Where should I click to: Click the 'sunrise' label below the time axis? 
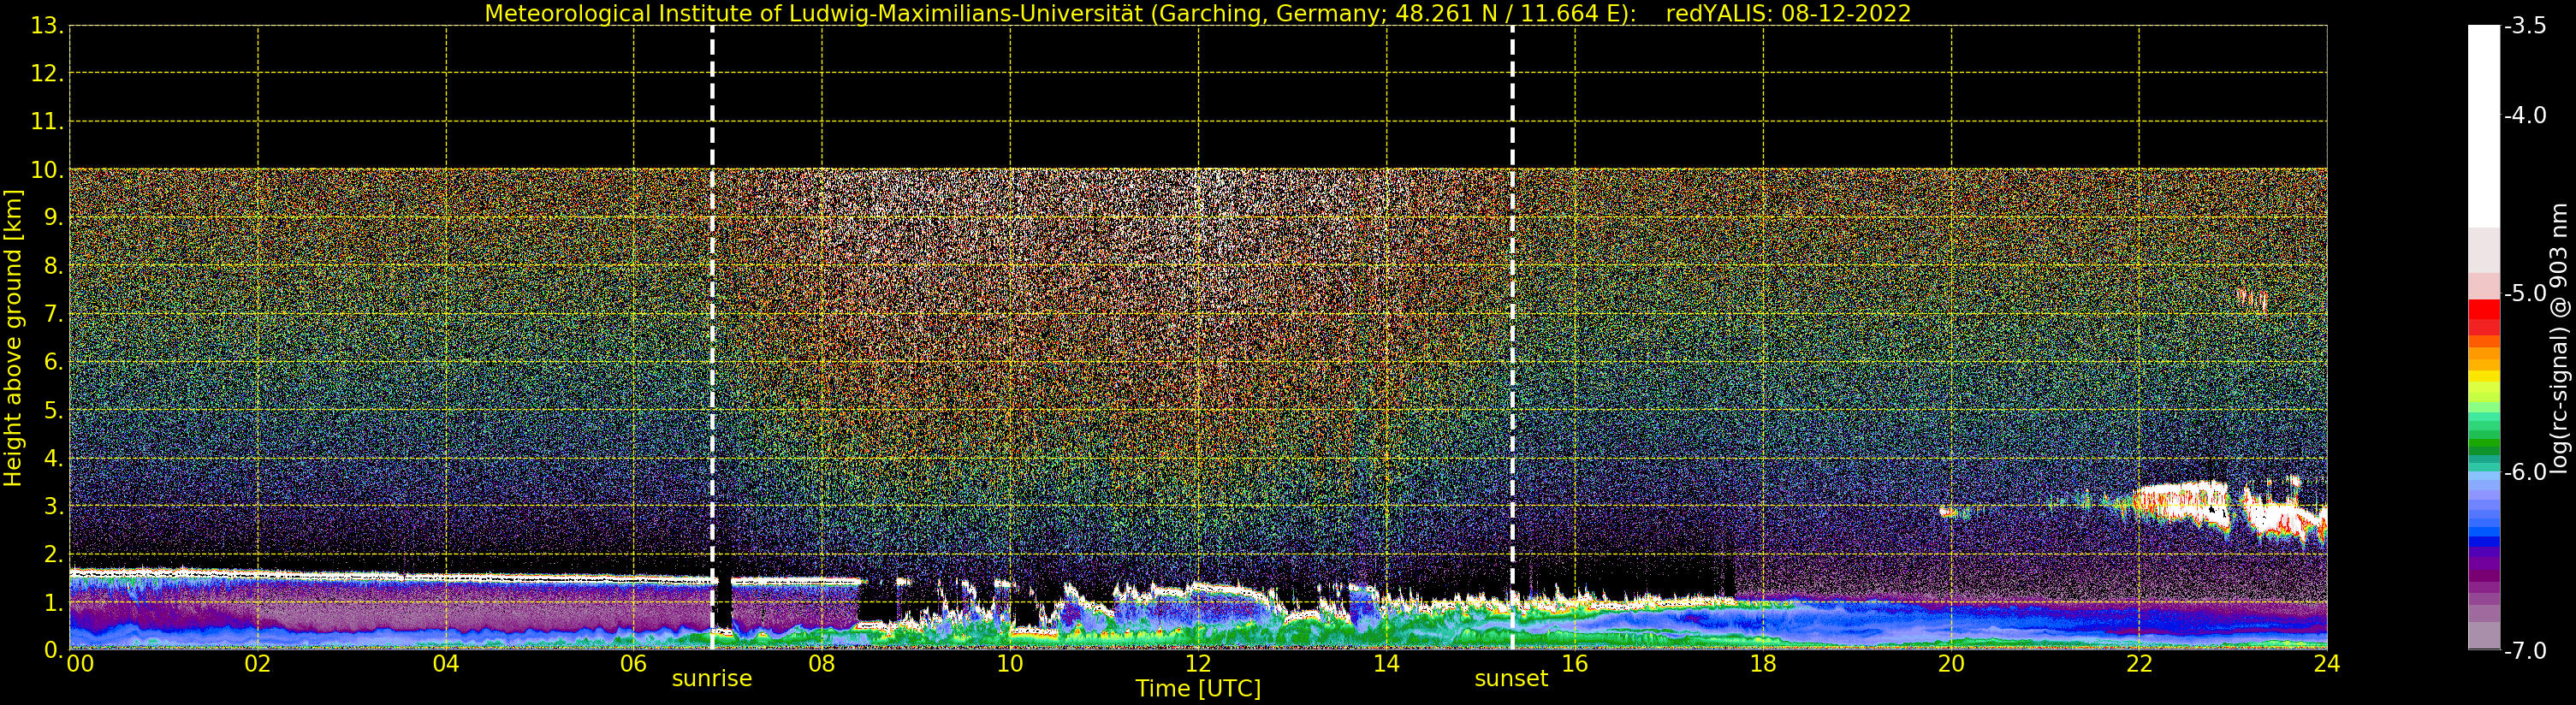[x=712, y=679]
